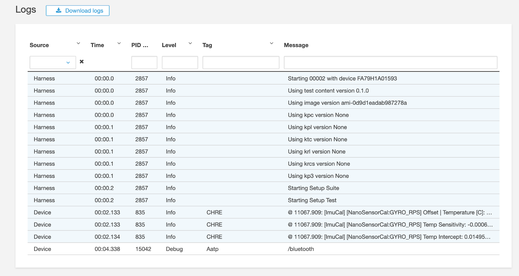Select the 'Using krl version None' message
Image resolution: width=519 pixels, height=276 pixels.
tap(317, 152)
